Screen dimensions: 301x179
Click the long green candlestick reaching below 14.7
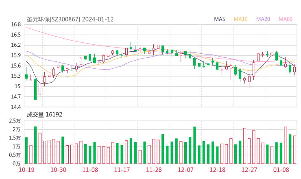35,89
